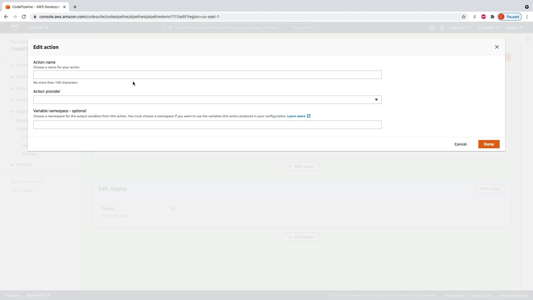Click the Variable namespace input field
This screenshot has width=533, height=300.
207,125
